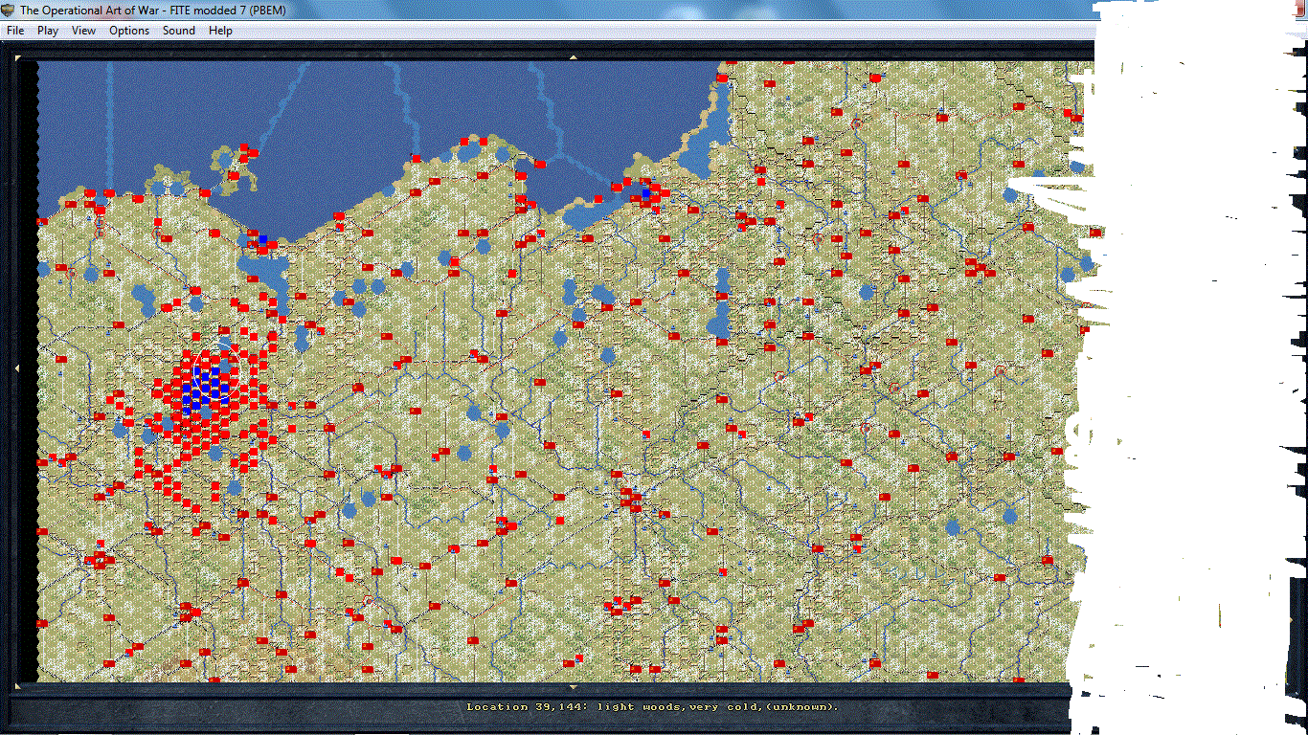Click the window title bar text
The image size is (1308, 735).
[x=153, y=10]
